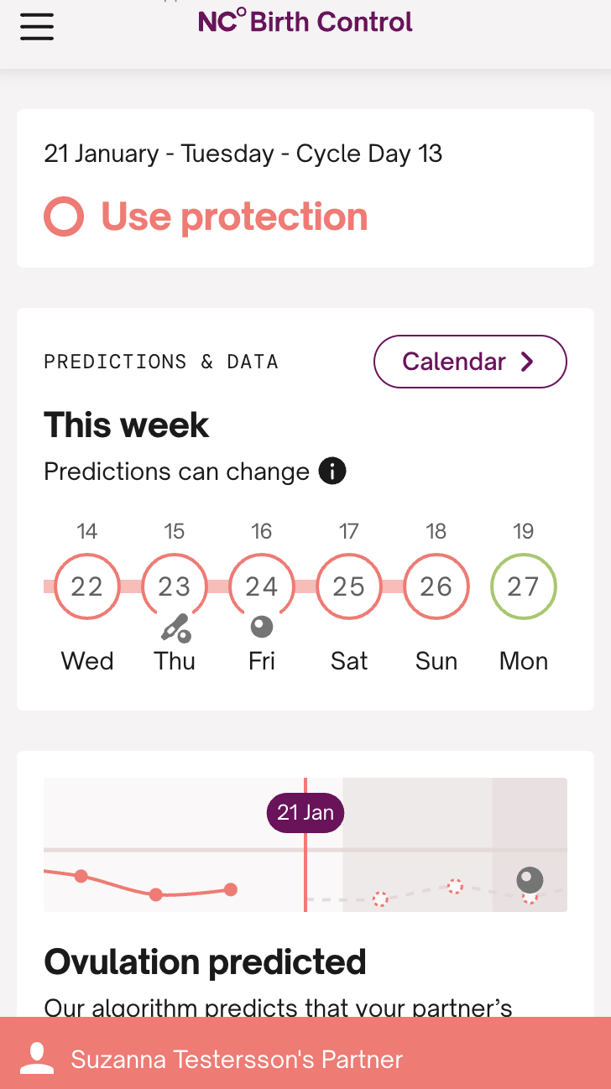Open the Ovulation predicted section
Screen dimensions: 611x1089
pyautogui.click(x=205, y=961)
